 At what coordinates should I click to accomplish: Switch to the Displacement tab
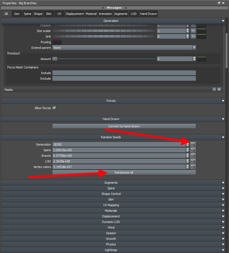(x=75, y=14)
